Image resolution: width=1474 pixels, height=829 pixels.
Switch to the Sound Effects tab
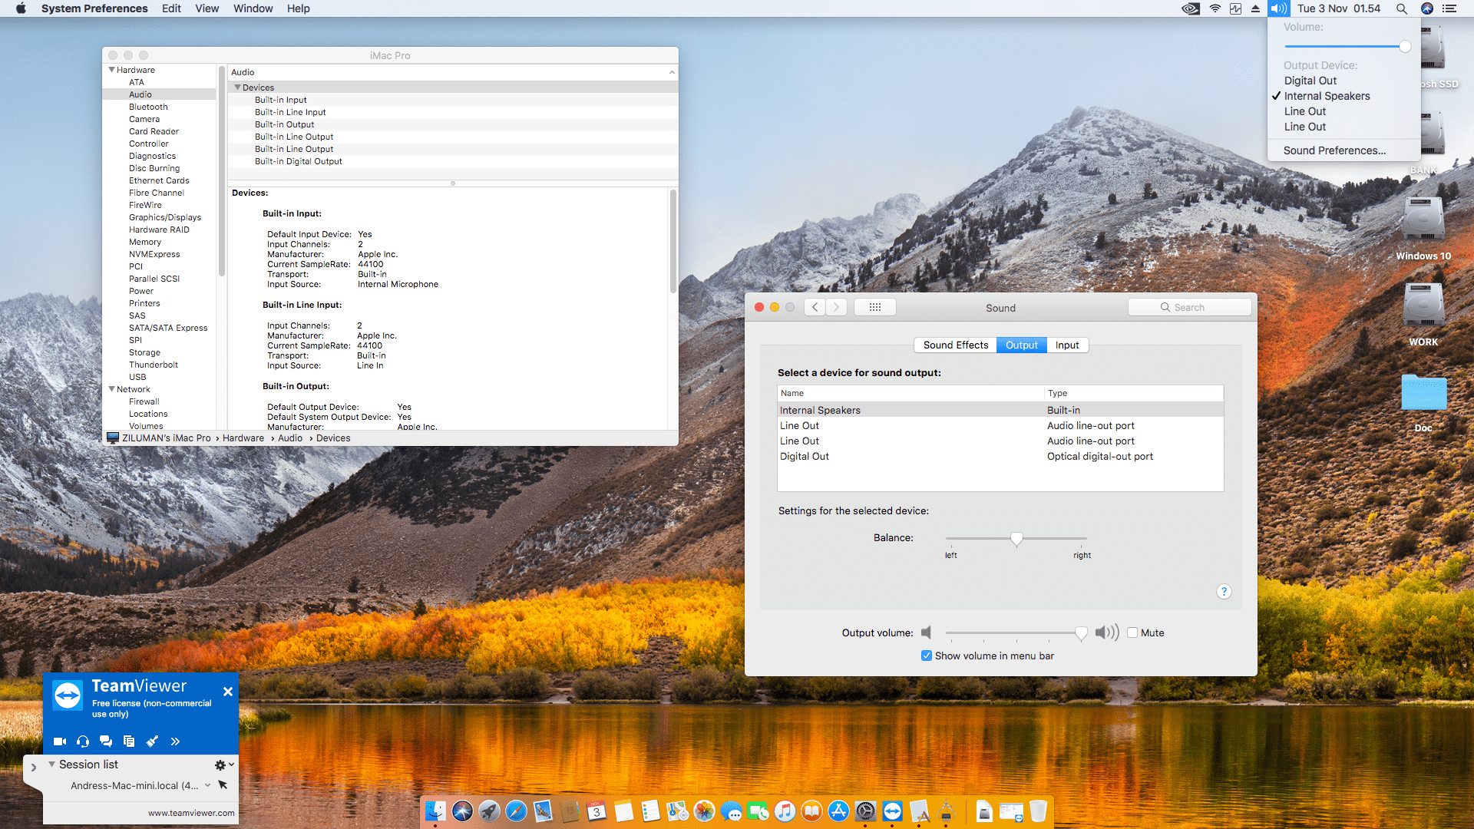pos(955,345)
